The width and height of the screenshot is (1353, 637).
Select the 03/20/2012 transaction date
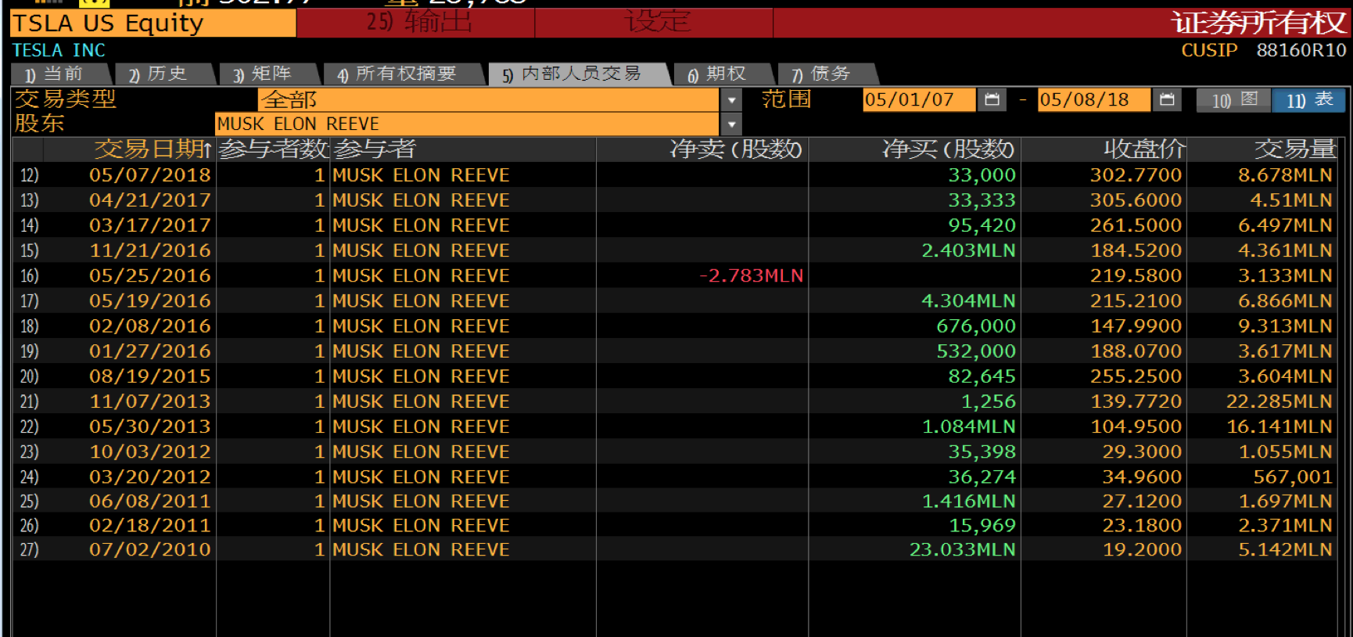149,477
